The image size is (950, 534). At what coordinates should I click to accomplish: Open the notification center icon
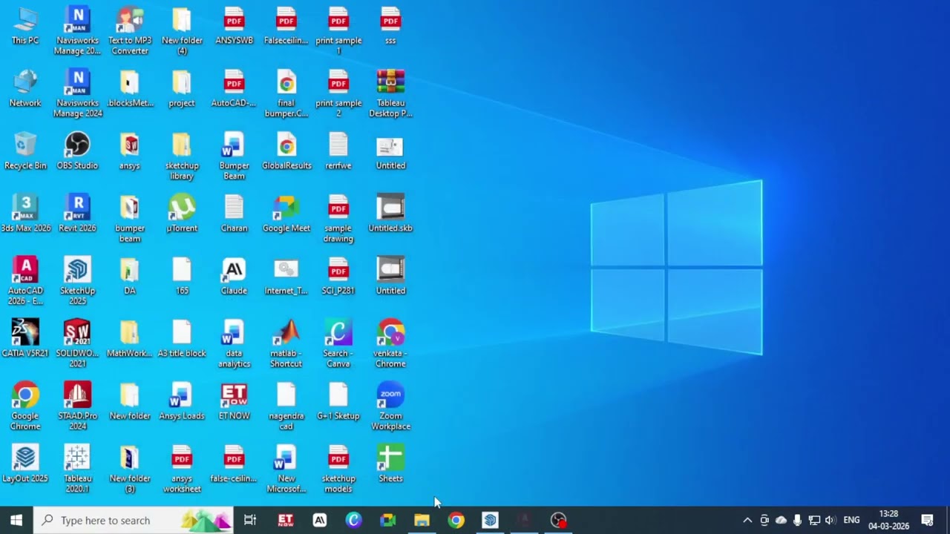click(927, 520)
